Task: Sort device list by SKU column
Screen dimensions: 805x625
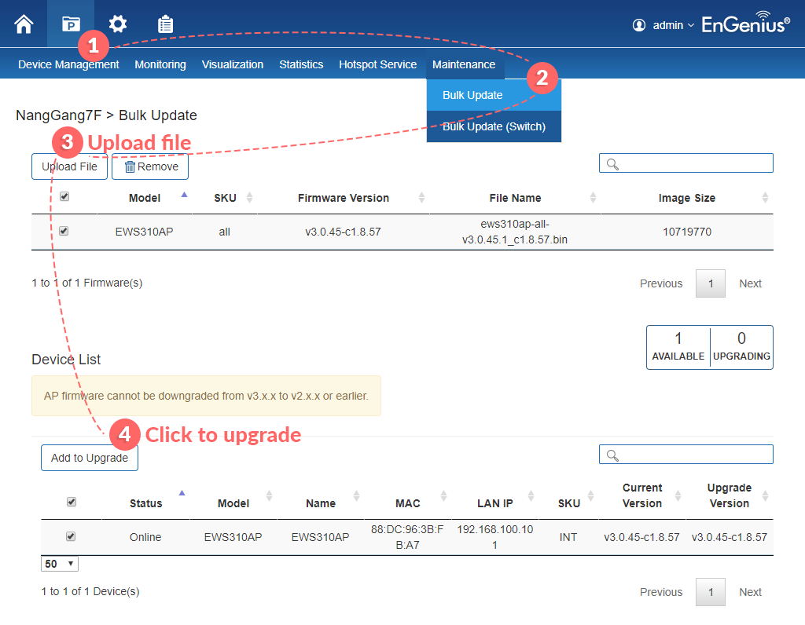Action: (569, 503)
